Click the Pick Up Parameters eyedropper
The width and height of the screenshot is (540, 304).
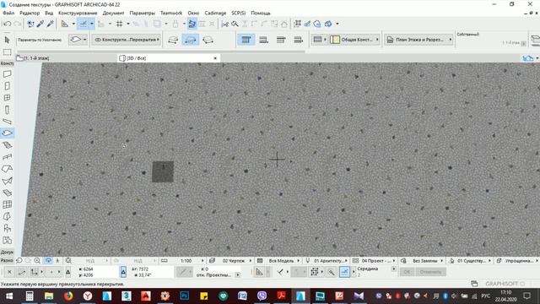(40, 24)
